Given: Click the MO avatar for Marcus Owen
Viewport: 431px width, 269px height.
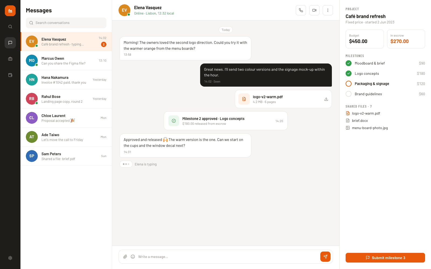Looking at the screenshot, I should pyautogui.click(x=32, y=61).
